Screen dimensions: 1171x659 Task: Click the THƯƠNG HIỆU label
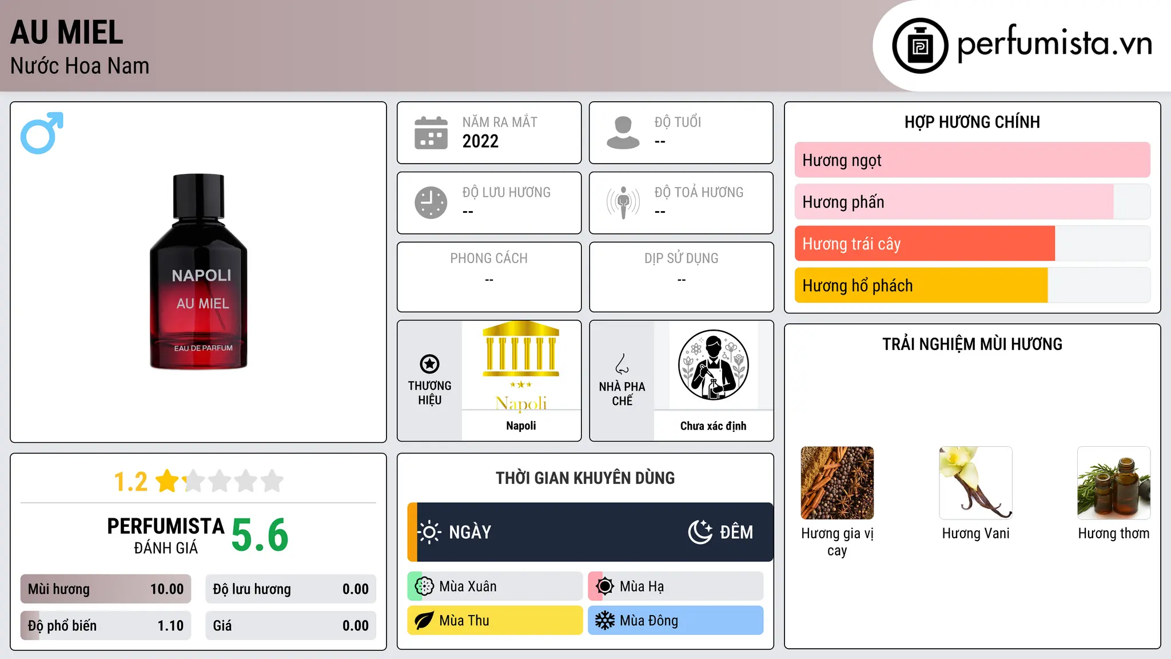click(x=429, y=393)
